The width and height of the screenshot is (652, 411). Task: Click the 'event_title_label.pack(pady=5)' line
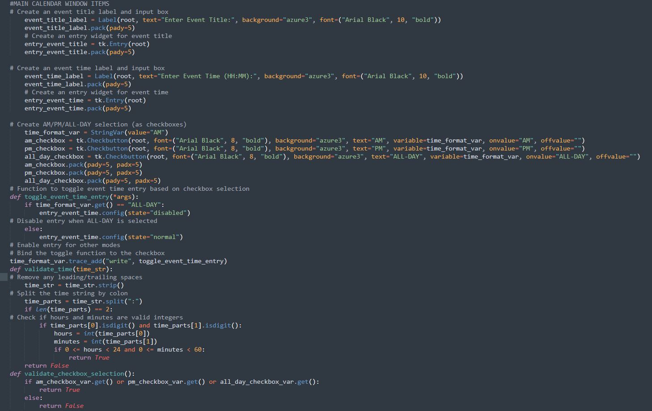tap(80, 28)
